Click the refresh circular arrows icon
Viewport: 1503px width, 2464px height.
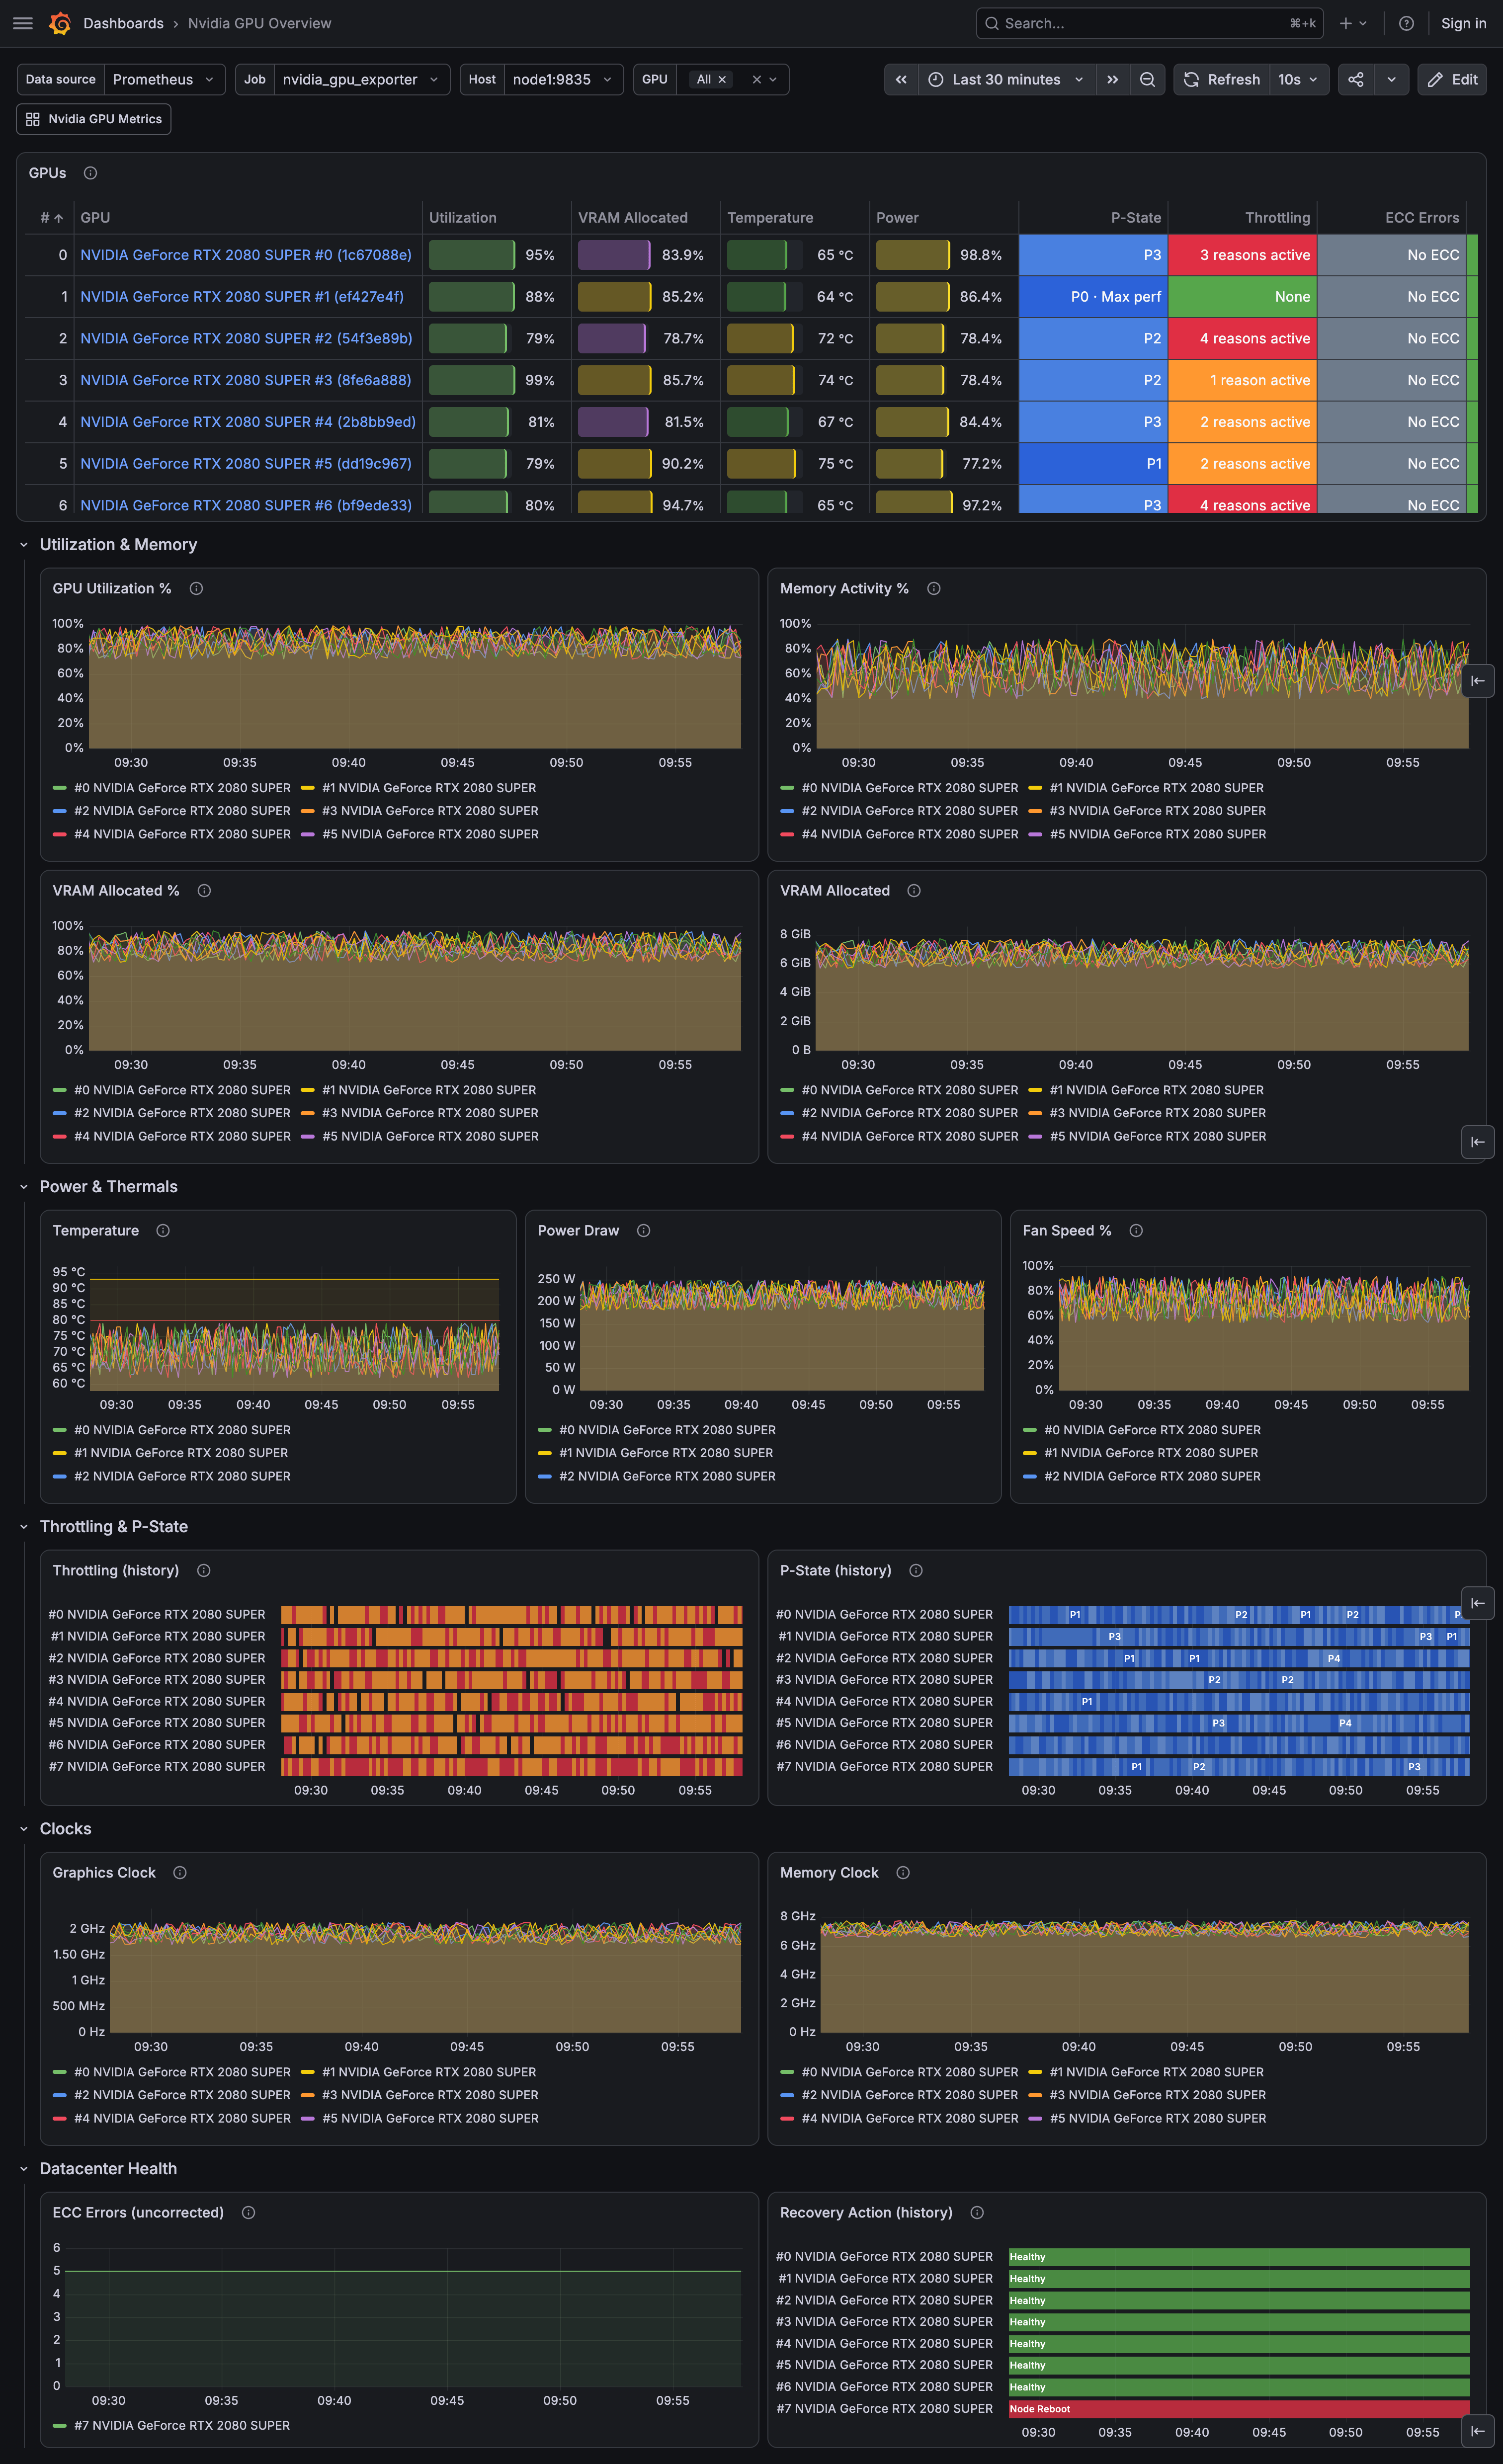(1191, 79)
